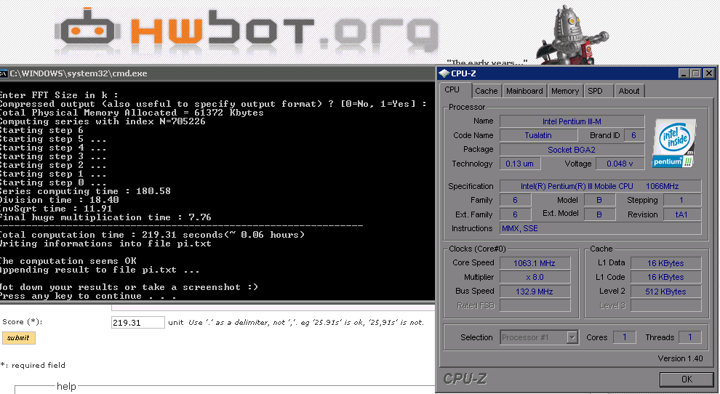Click 'Series computing time : 180.58' line

85,191
